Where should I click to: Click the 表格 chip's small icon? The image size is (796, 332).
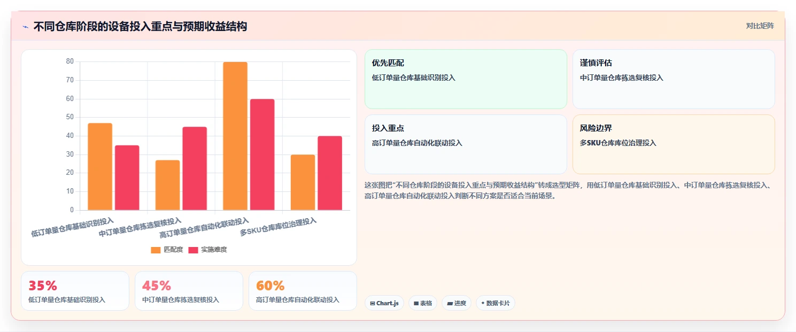[x=416, y=303]
